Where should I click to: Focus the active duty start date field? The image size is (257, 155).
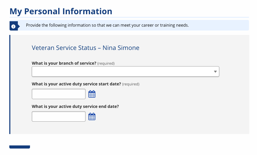[x=59, y=94]
